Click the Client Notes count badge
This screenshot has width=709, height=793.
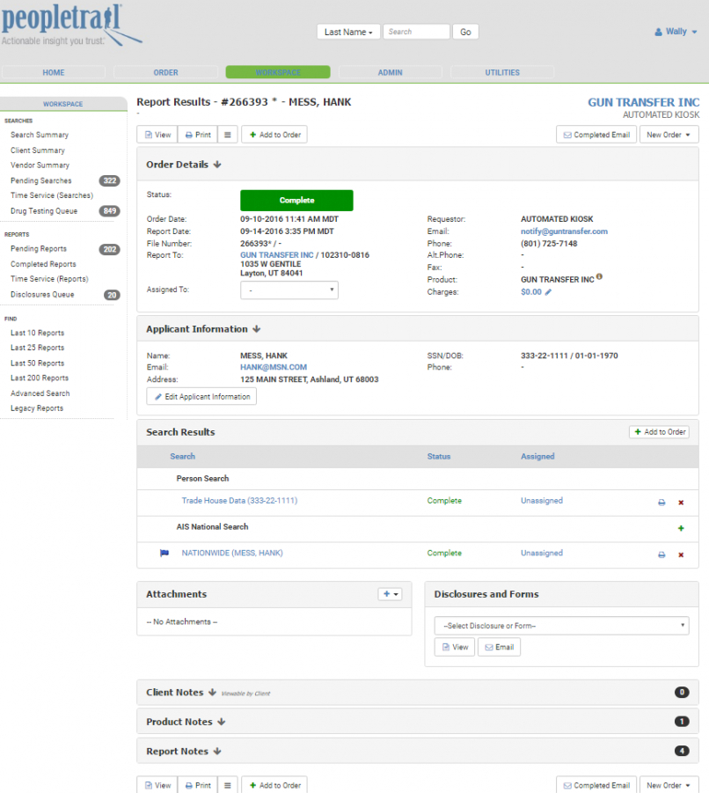pyautogui.click(x=682, y=693)
